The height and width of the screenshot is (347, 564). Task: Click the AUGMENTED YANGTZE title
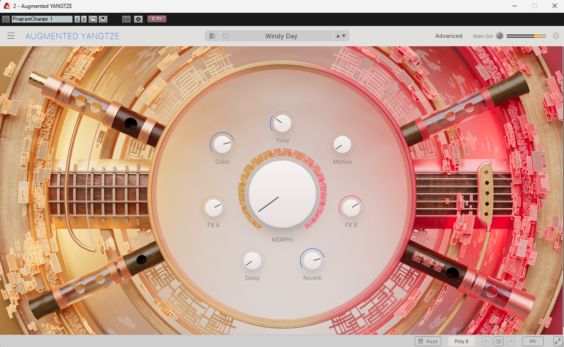[72, 36]
